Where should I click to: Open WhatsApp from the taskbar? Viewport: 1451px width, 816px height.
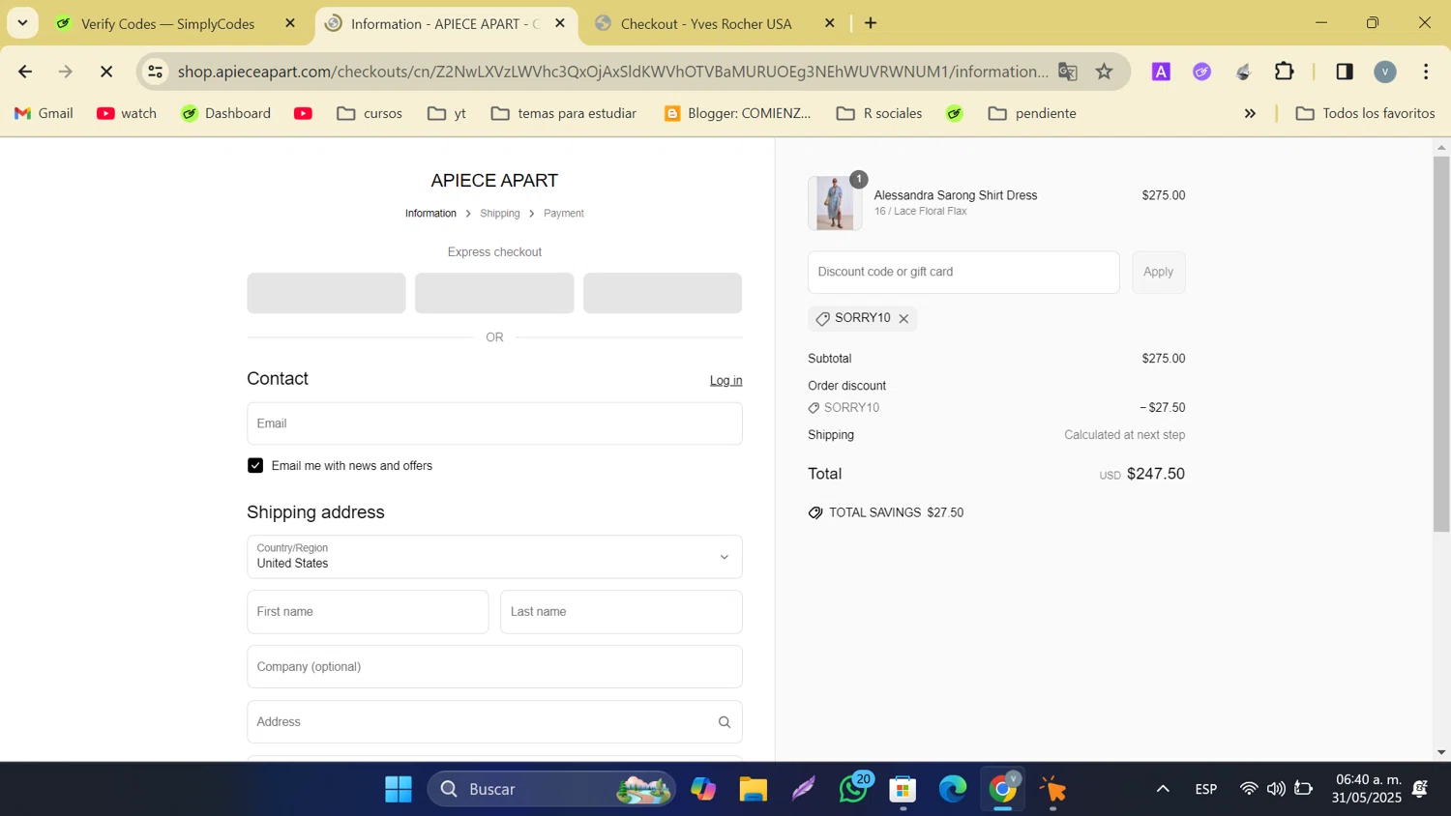[854, 789]
